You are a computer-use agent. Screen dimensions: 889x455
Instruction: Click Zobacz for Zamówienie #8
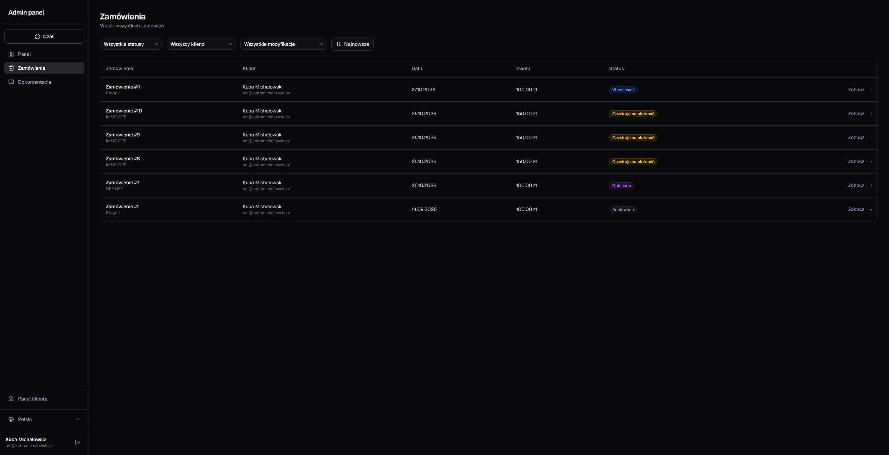coord(860,161)
